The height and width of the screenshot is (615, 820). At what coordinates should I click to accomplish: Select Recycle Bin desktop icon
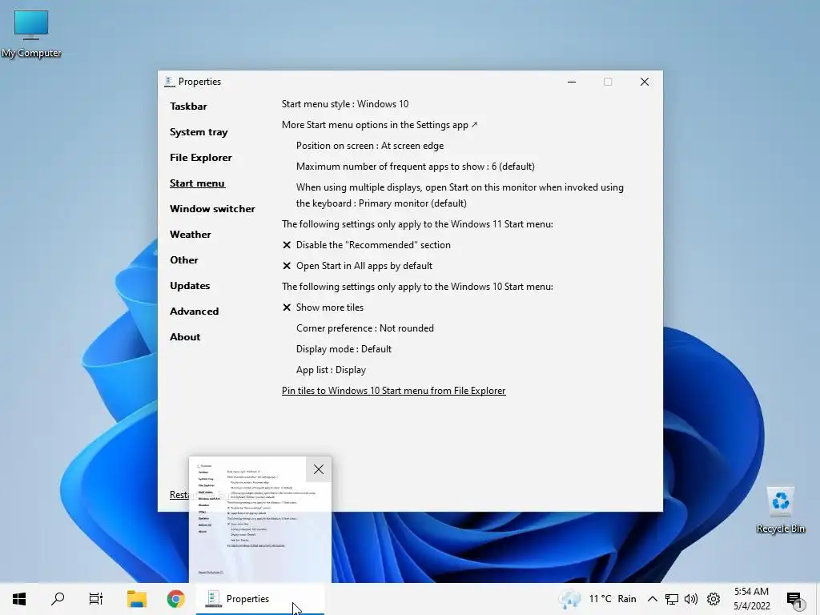click(x=780, y=510)
